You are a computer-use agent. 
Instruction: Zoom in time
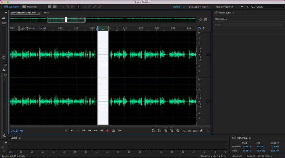click(x=165, y=131)
